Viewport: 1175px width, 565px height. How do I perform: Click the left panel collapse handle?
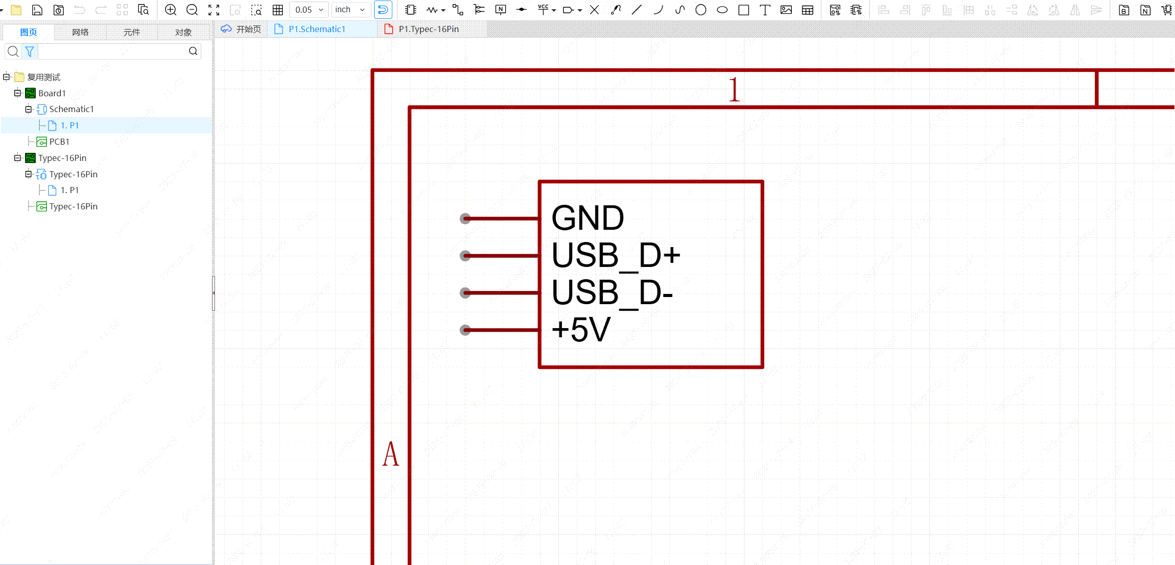click(x=213, y=293)
